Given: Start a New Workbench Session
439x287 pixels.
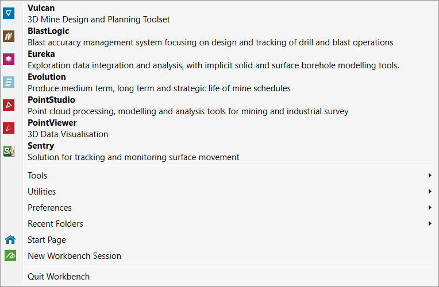Looking at the screenshot, I should (x=74, y=256).
